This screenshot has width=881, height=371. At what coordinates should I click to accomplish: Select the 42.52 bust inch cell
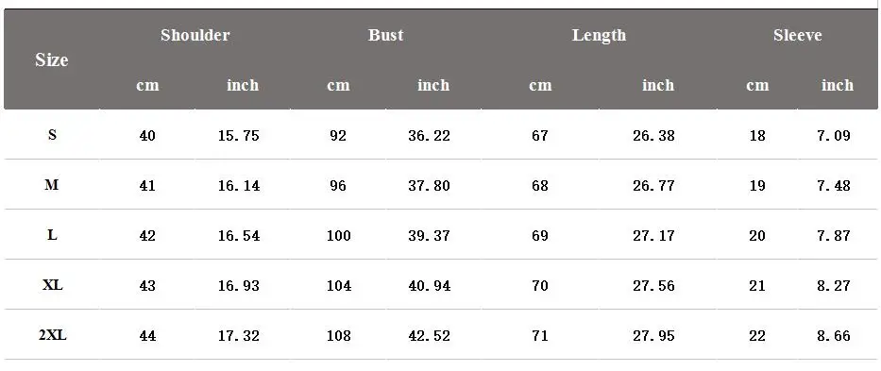pos(430,336)
